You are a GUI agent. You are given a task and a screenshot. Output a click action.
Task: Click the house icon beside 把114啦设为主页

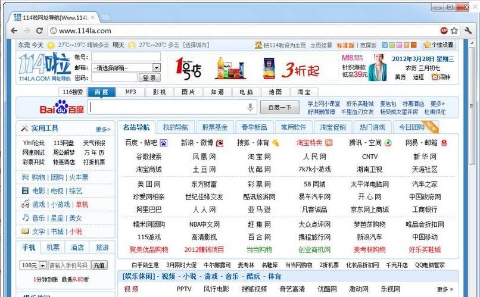tap(258, 45)
